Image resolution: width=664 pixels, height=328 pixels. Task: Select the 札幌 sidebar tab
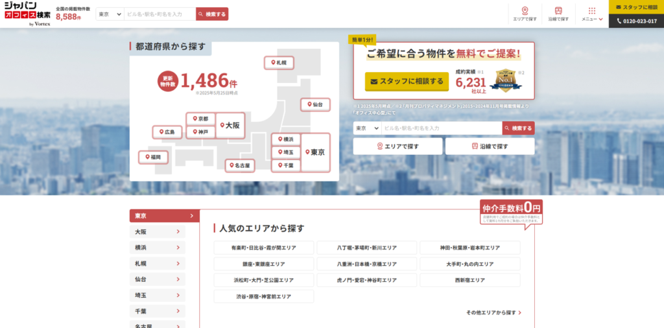[x=158, y=263]
